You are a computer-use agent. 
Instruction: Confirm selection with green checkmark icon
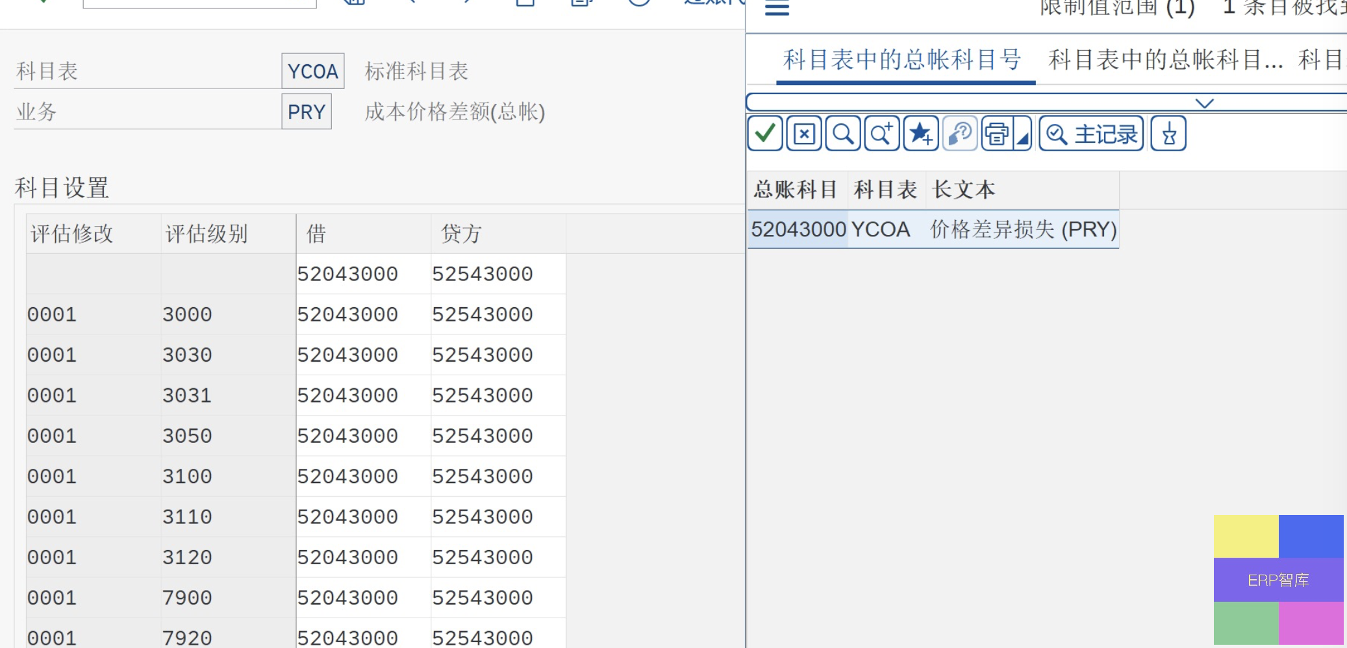765,134
